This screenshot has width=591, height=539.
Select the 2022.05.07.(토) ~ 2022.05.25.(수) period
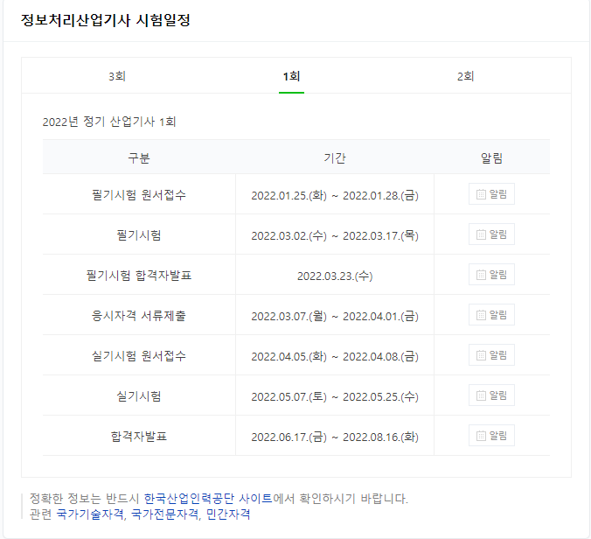pyautogui.click(x=335, y=396)
